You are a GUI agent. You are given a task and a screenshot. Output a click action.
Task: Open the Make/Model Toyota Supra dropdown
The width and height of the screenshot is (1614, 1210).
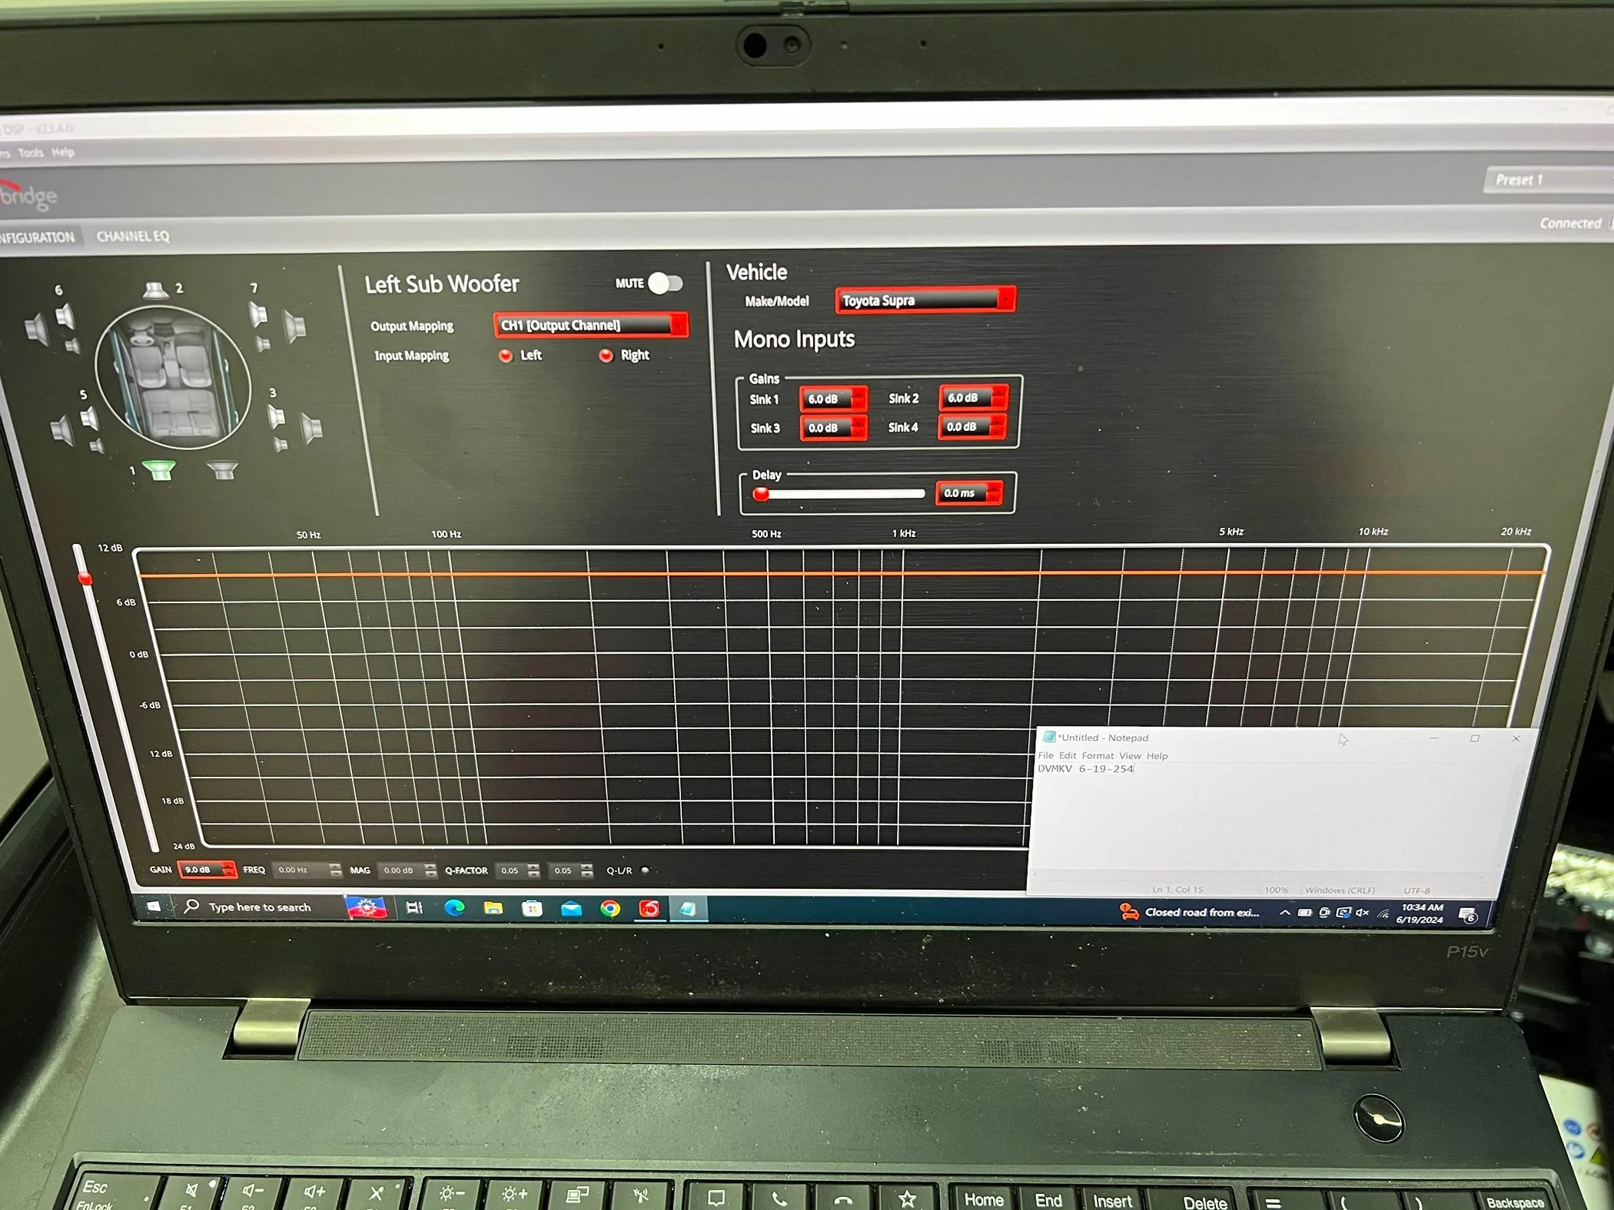(925, 300)
